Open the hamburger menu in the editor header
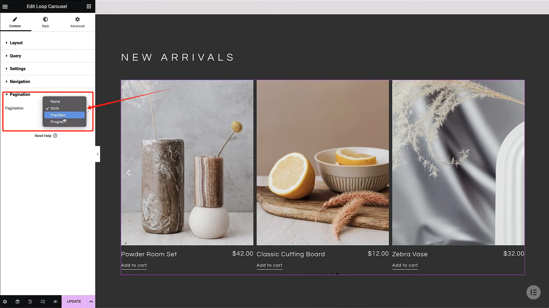 click(5, 6)
